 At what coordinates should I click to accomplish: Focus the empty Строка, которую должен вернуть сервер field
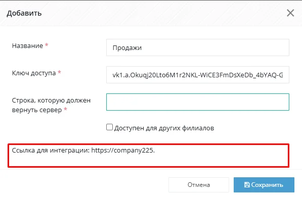click(198, 102)
